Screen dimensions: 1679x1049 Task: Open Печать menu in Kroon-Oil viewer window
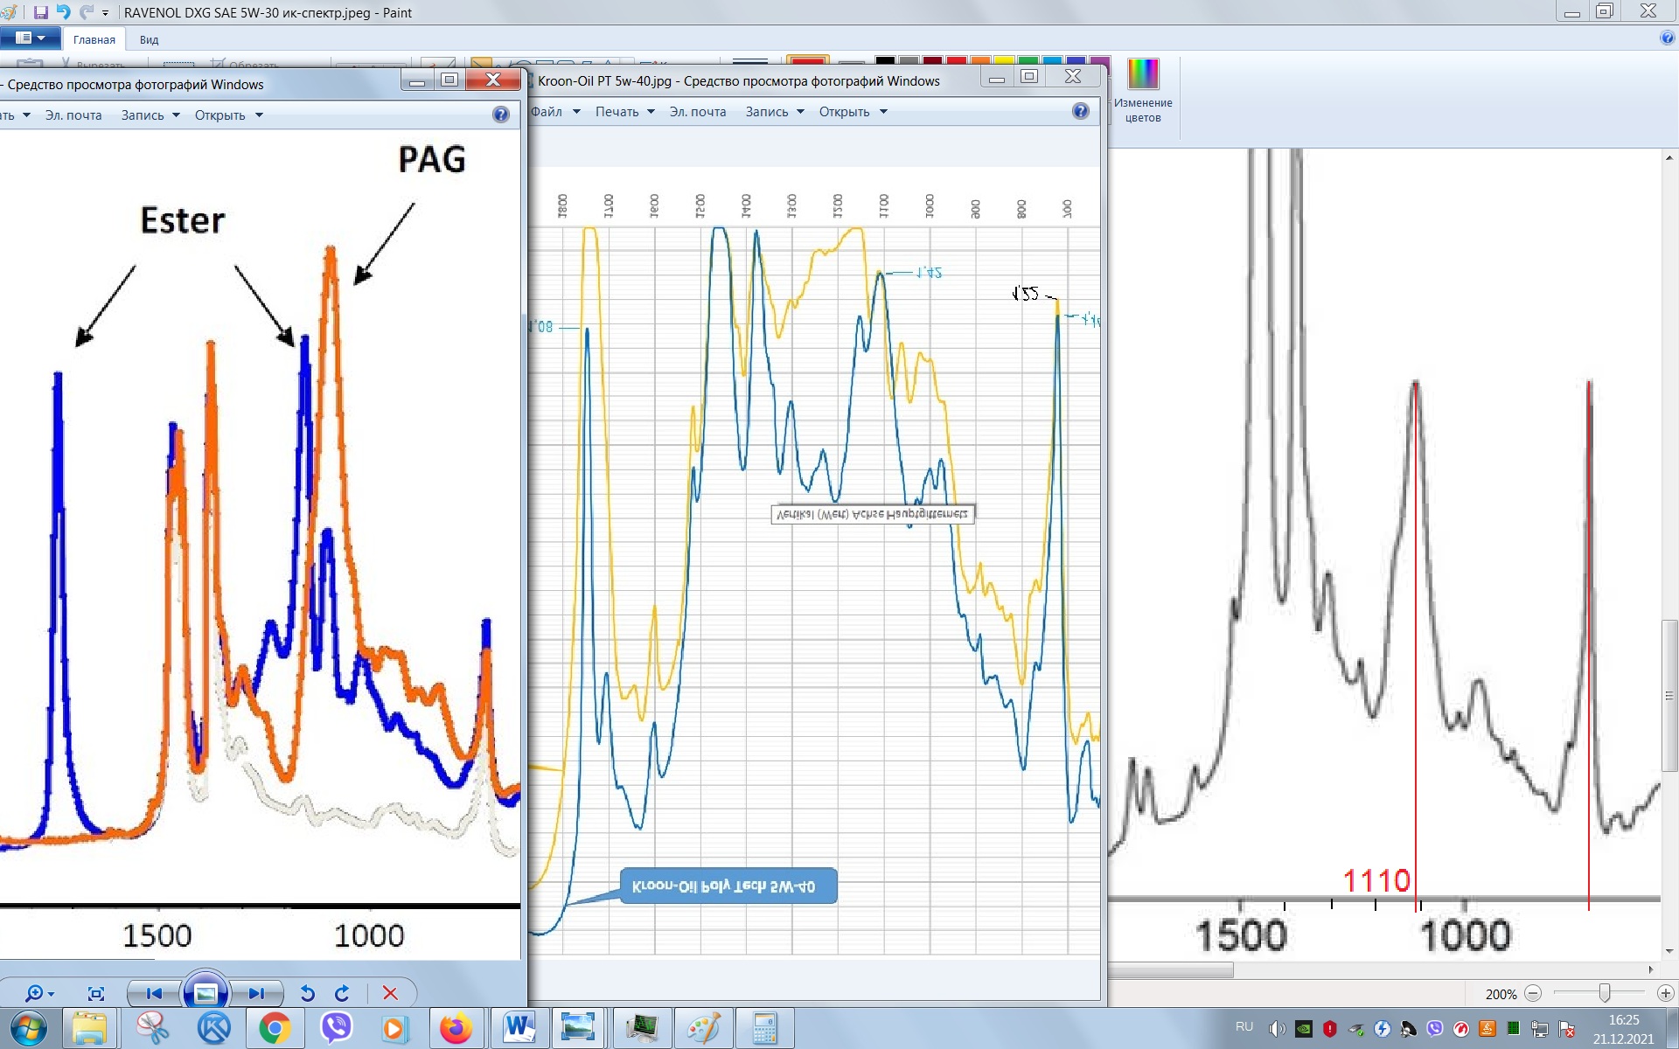[624, 112]
